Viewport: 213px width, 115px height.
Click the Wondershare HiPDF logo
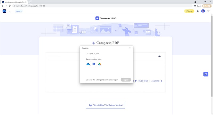tap(105, 18)
